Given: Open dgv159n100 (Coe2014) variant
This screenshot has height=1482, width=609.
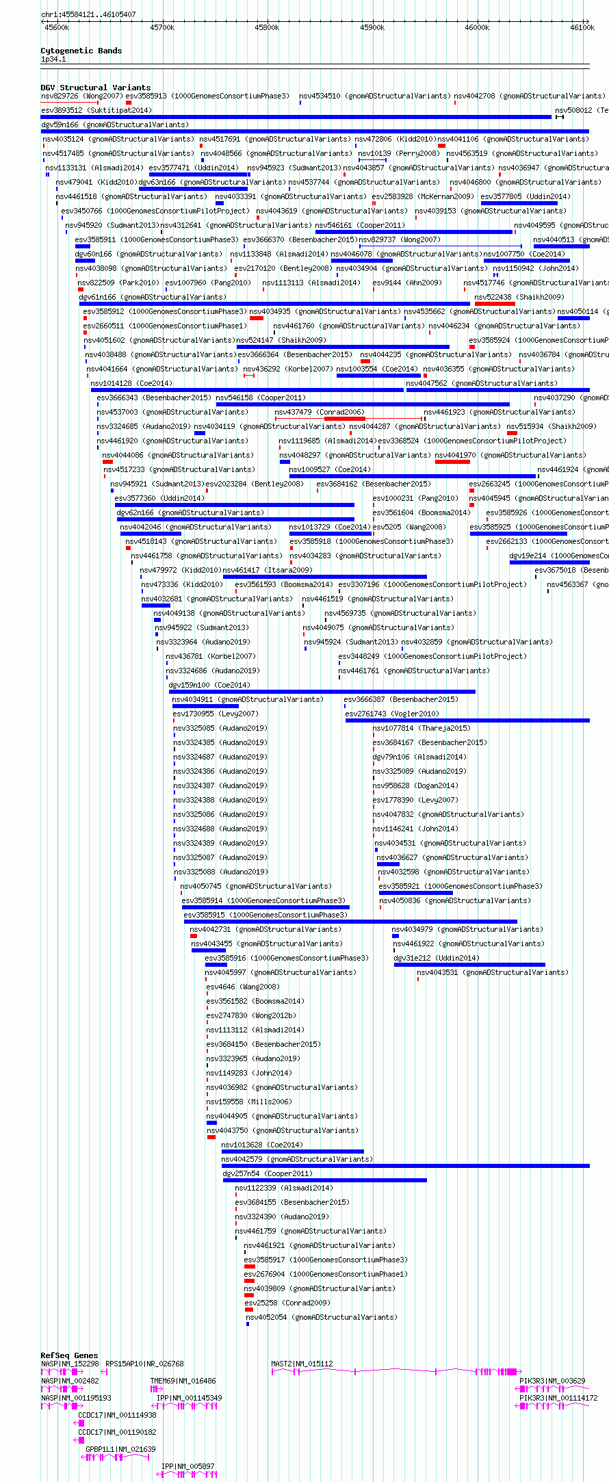Looking at the screenshot, I should (x=209, y=685).
